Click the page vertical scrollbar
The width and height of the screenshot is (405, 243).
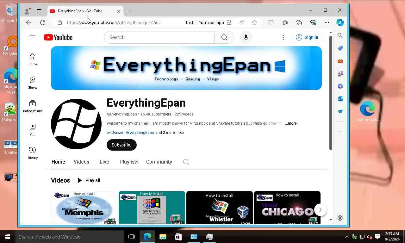331,93
